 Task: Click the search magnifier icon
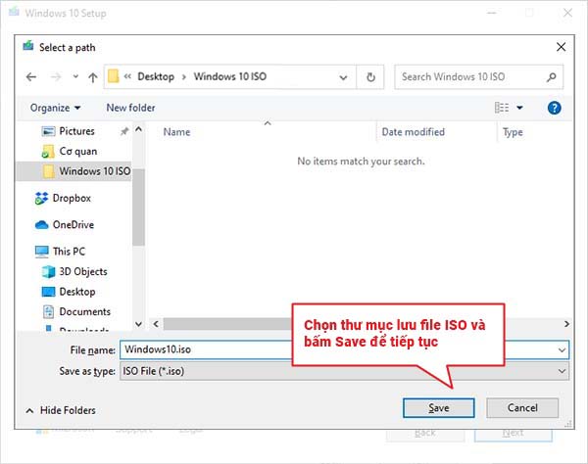tap(551, 77)
